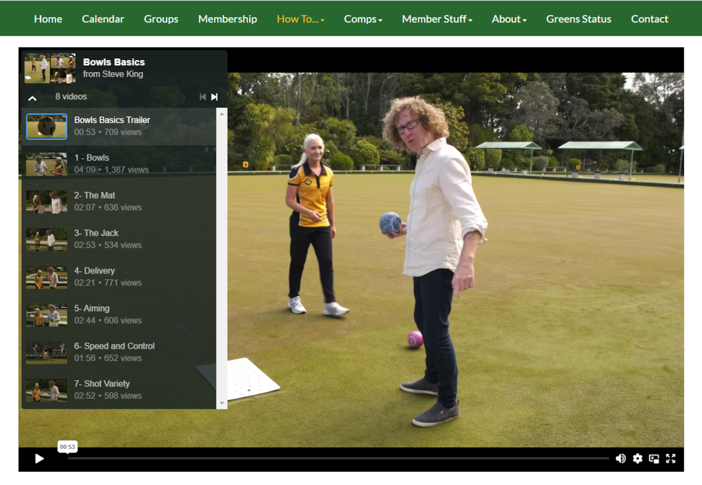Click the '4- Delivery' thumbnail

click(46, 277)
